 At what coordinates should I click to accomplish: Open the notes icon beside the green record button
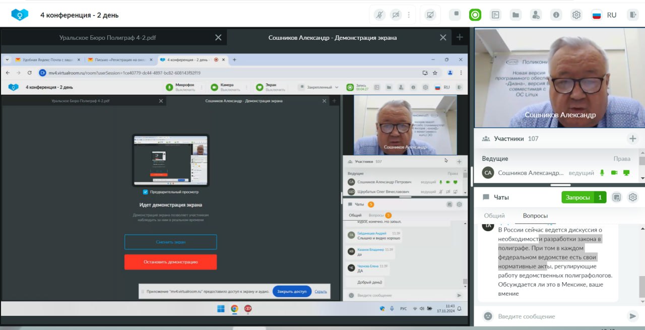(x=496, y=15)
